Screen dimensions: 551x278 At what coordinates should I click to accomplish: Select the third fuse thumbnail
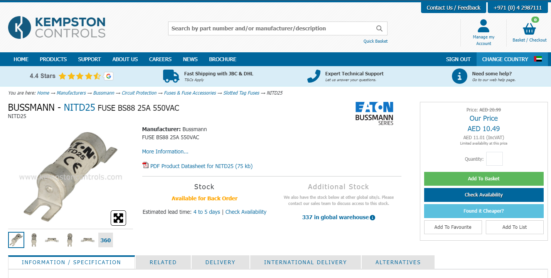click(x=52, y=240)
